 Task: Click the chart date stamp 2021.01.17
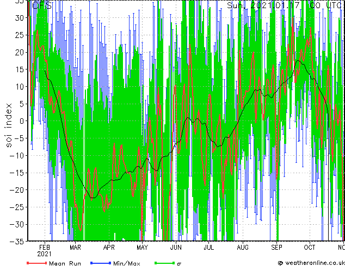(275, 5)
